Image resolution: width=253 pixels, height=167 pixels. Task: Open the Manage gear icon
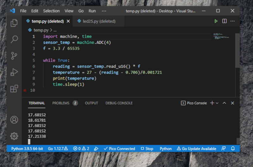[14, 136]
